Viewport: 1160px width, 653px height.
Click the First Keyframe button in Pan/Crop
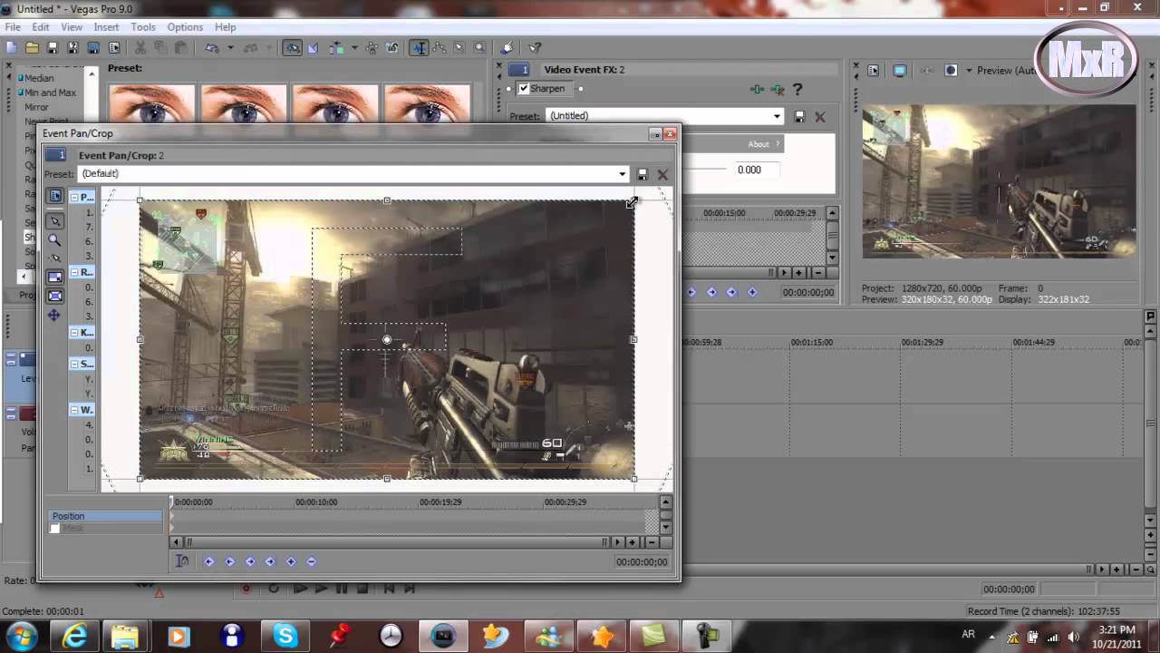[208, 561]
